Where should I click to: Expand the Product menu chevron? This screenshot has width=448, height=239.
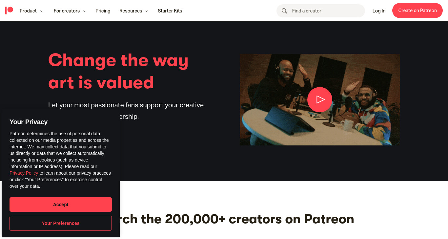pyautogui.click(x=41, y=11)
